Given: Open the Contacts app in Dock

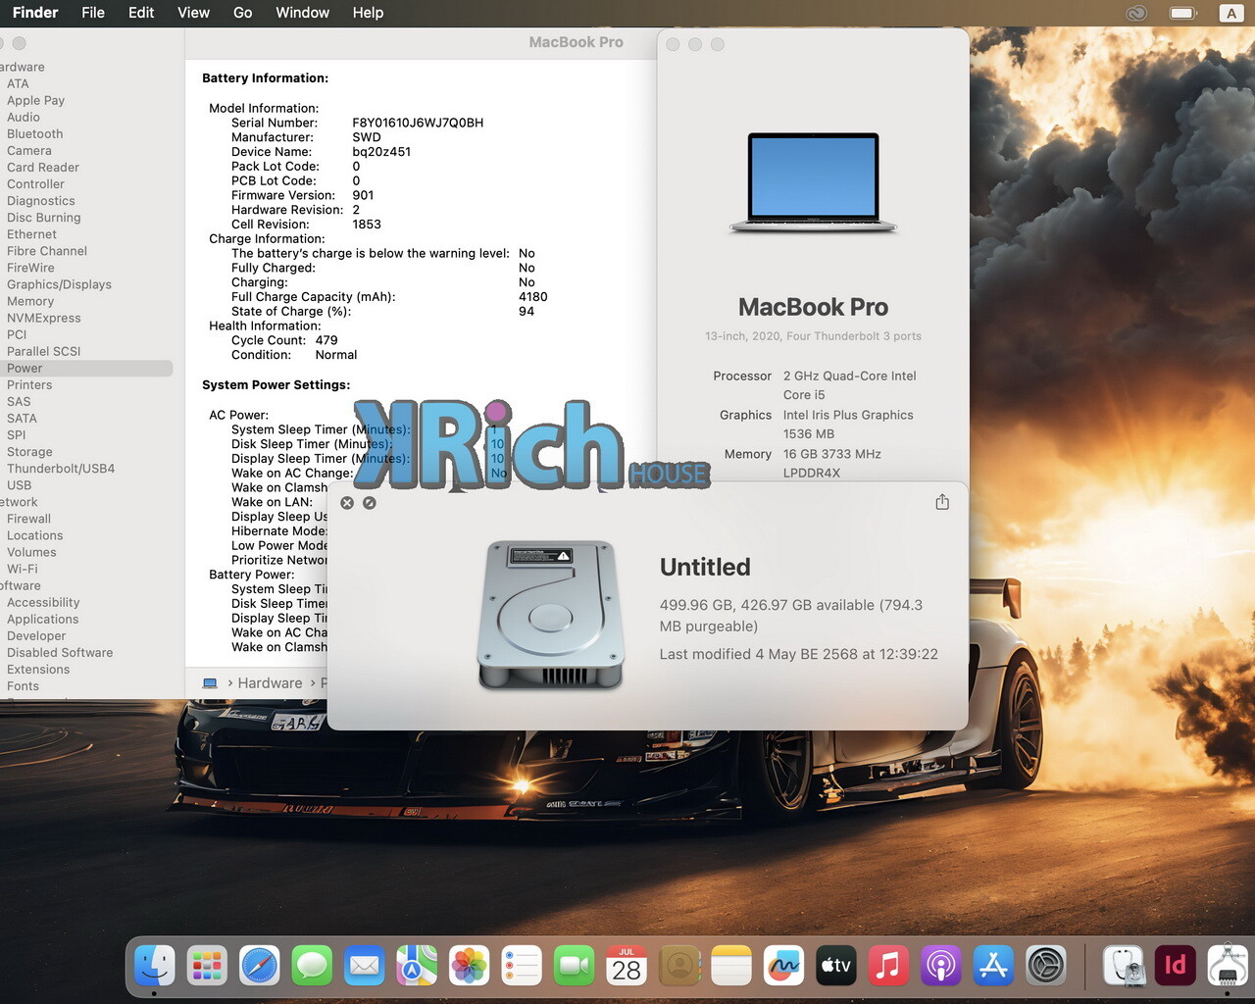Looking at the screenshot, I should (678, 966).
